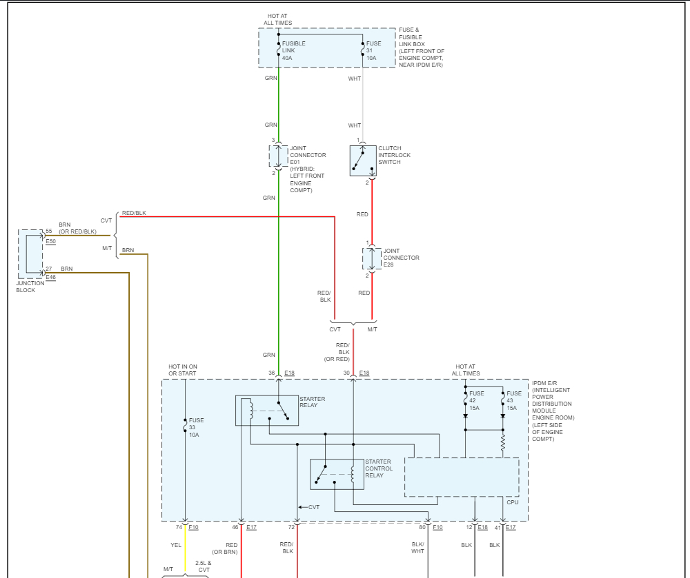Click the 'FUSE 31 10A' label

(x=373, y=50)
